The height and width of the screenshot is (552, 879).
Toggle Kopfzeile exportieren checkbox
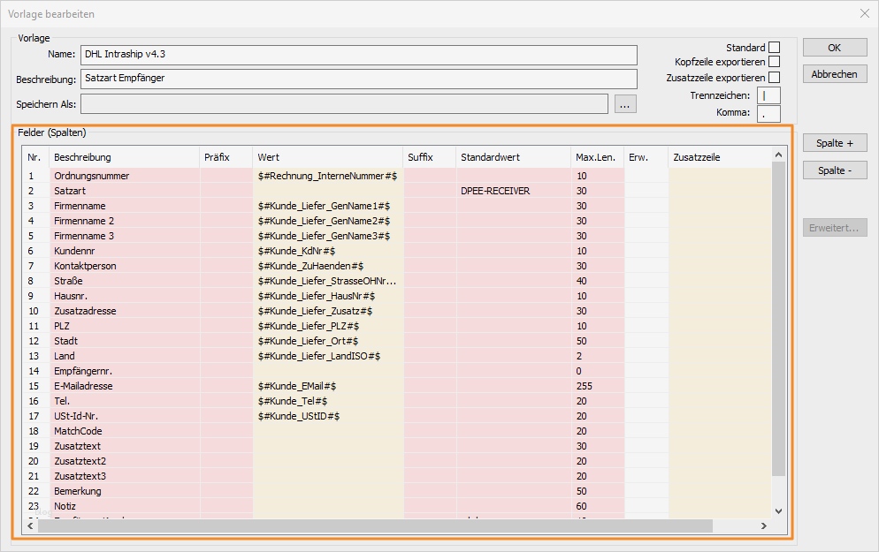point(774,63)
